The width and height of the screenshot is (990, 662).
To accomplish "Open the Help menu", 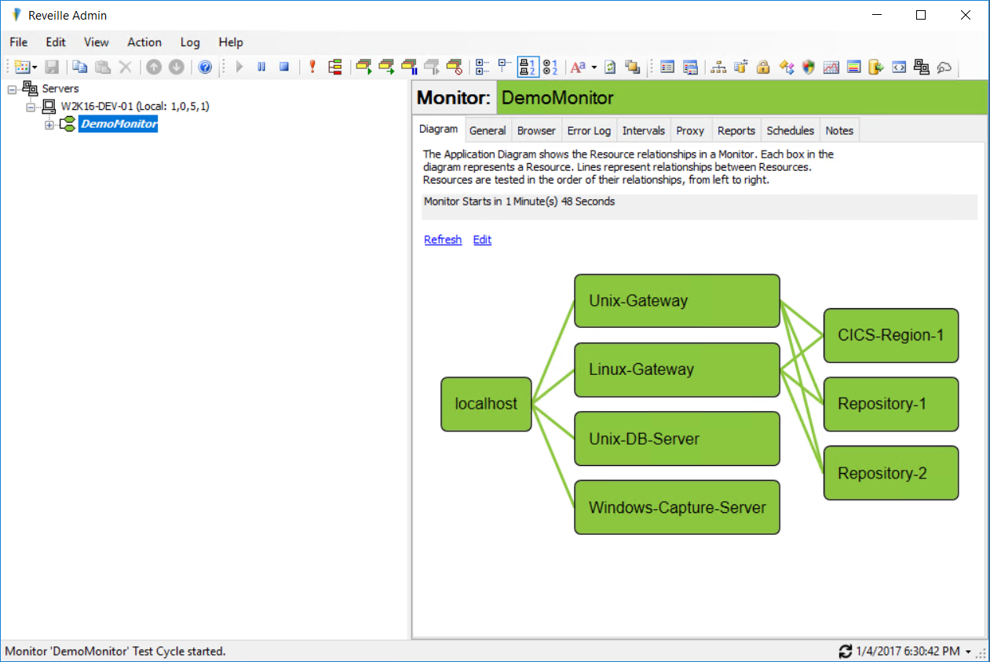I will (x=231, y=42).
